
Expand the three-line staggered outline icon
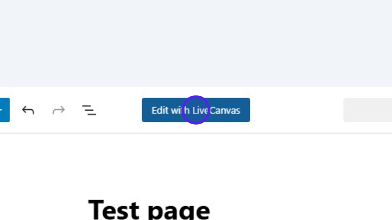pyautogui.click(x=89, y=110)
